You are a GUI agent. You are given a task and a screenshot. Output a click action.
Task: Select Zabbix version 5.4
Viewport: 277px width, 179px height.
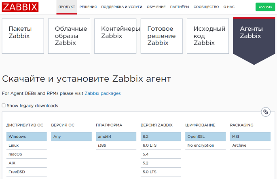[161, 154]
